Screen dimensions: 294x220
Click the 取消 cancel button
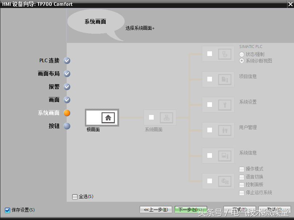point(274,210)
